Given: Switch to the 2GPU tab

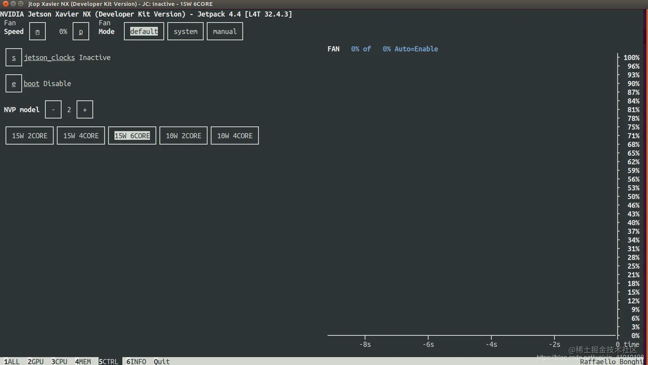Looking at the screenshot, I should coord(36,362).
